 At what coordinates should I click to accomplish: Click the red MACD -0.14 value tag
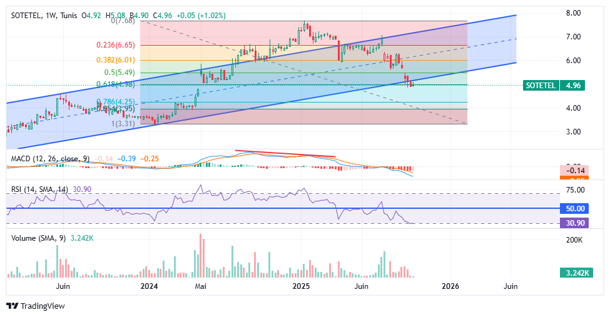(x=575, y=170)
